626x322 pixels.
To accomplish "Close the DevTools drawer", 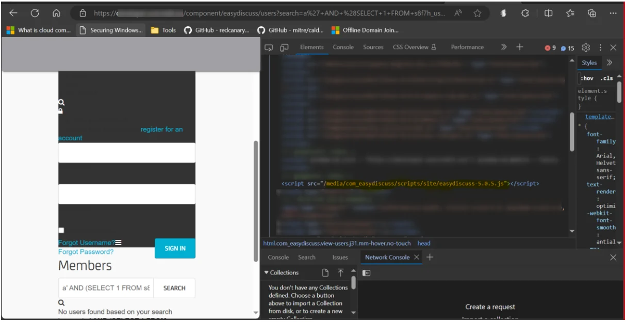I will (613, 257).
